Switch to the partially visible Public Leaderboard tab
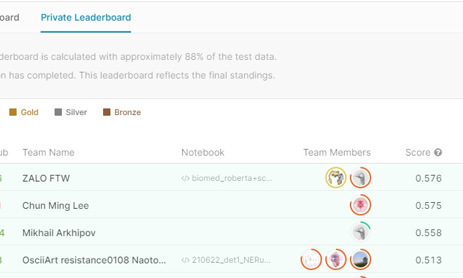463x278 pixels. point(9,17)
